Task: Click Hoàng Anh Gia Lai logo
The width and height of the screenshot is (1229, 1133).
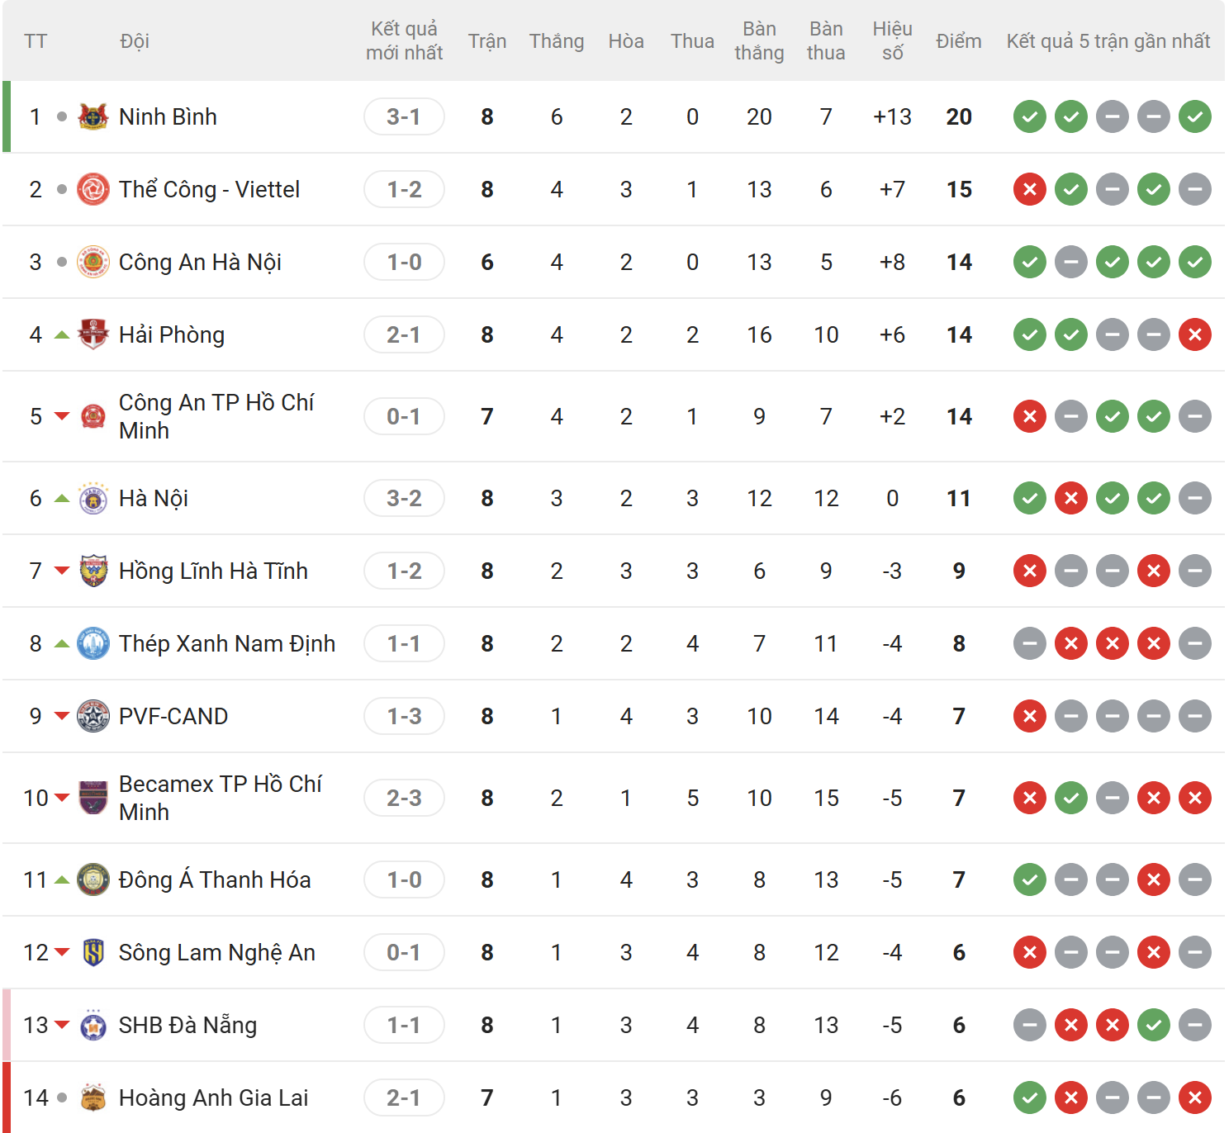Action: [93, 1097]
